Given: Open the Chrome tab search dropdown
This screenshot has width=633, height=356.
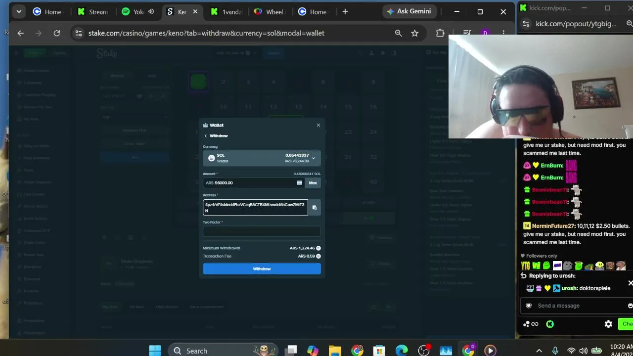Looking at the screenshot, I should [19, 11].
